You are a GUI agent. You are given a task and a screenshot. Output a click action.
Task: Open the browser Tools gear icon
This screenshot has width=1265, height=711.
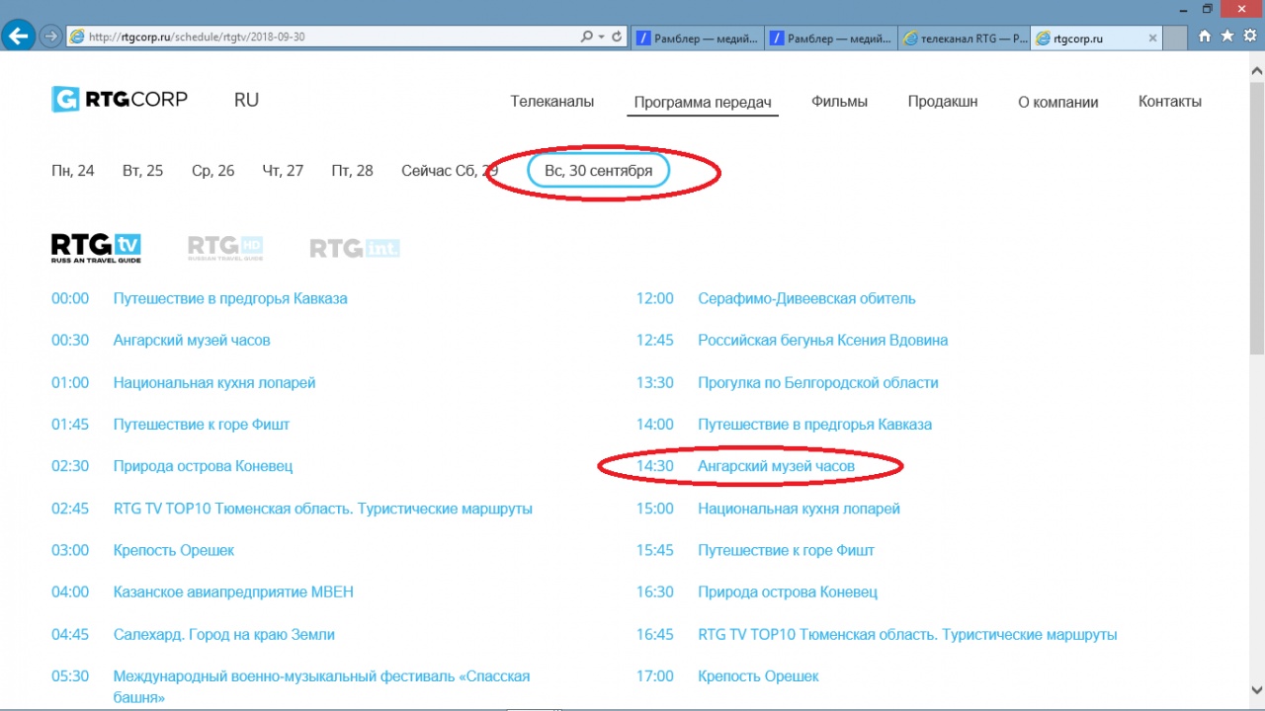(1250, 37)
